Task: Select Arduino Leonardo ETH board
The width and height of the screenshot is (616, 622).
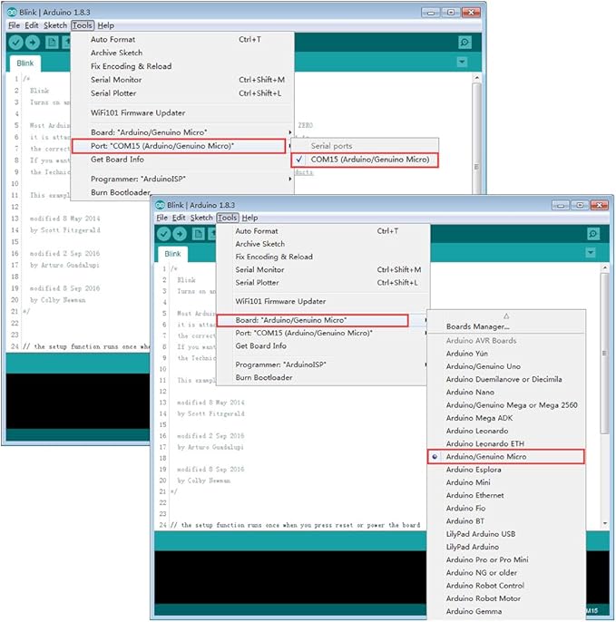Action: pyautogui.click(x=506, y=444)
